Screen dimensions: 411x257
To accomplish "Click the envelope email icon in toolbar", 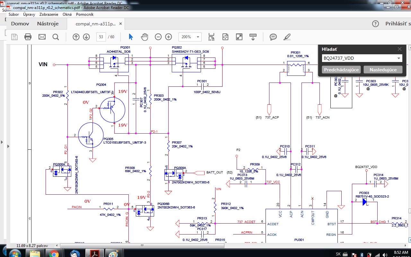I will 42,37.
